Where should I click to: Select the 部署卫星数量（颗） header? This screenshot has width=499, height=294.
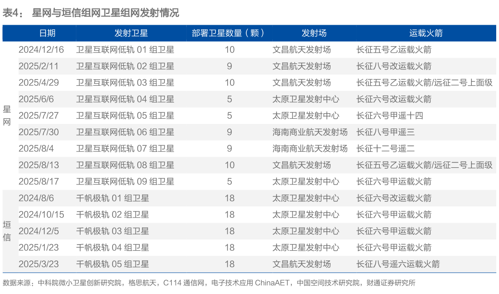[x=228, y=33]
